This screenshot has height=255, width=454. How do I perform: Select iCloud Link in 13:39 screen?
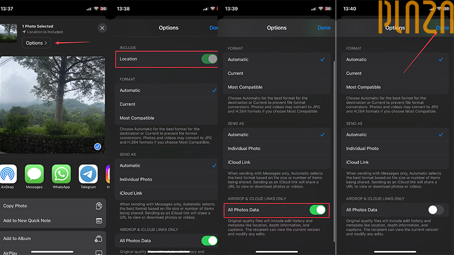(x=277, y=162)
